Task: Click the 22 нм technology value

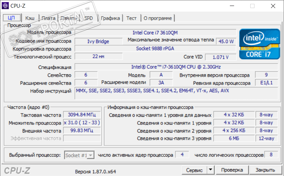Action: [98, 56]
